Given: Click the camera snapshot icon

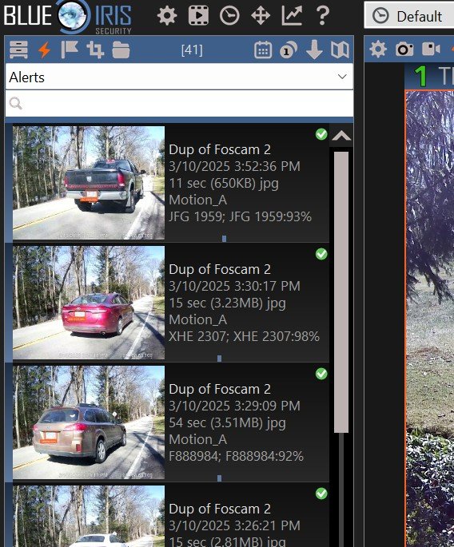Looking at the screenshot, I should pyautogui.click(x=404, y=50).
